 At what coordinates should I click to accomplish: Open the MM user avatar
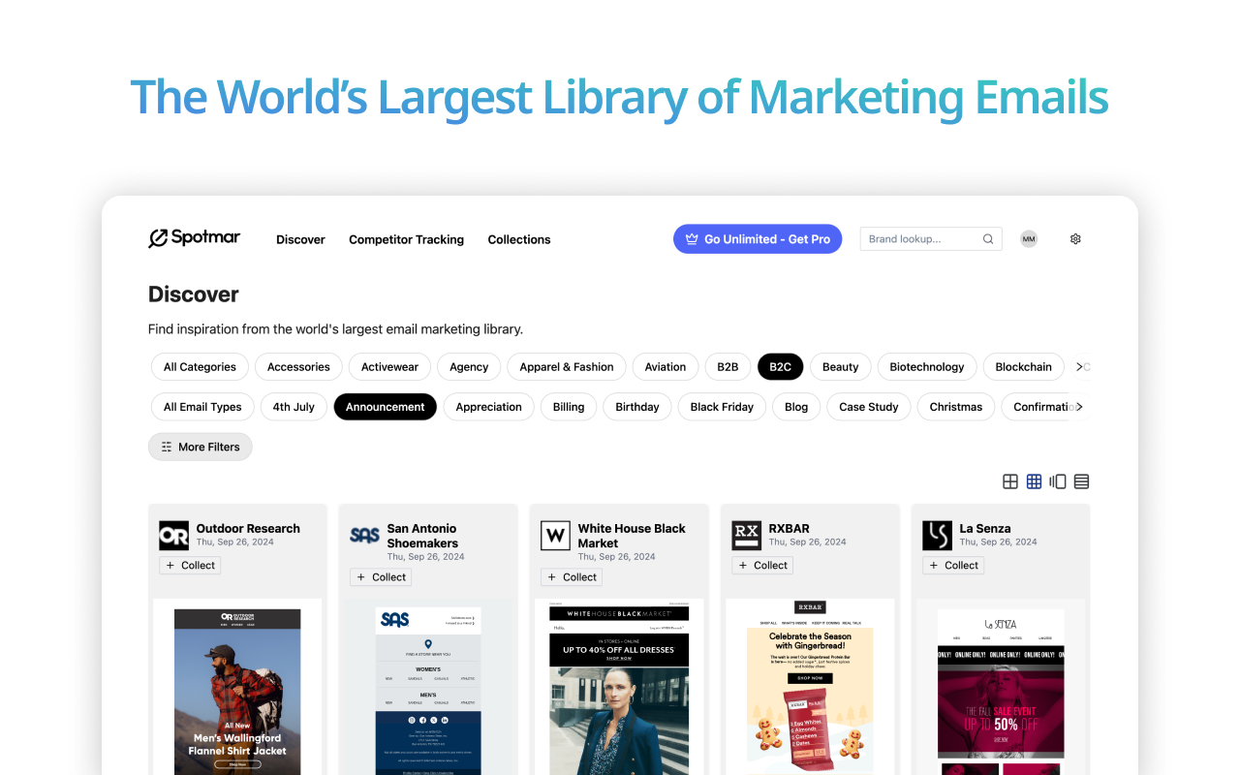click(1029, 239)
